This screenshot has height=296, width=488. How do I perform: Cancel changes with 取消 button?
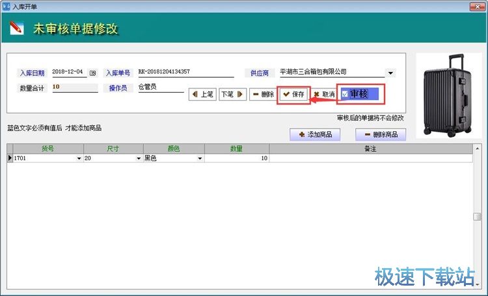pos(324,94)
